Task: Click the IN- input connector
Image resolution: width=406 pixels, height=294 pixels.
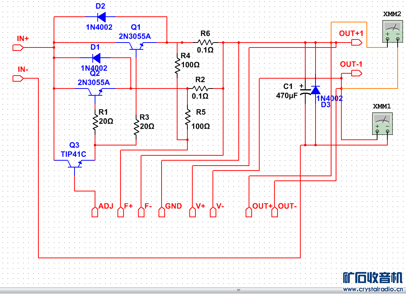Action: tap(18, 78)
